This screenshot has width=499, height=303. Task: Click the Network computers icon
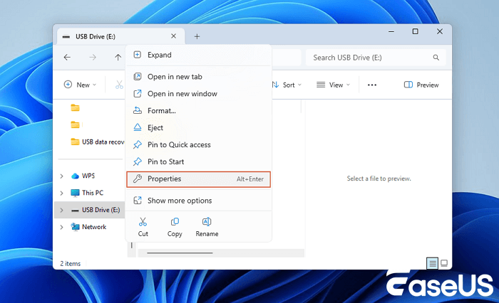point(75,227)
